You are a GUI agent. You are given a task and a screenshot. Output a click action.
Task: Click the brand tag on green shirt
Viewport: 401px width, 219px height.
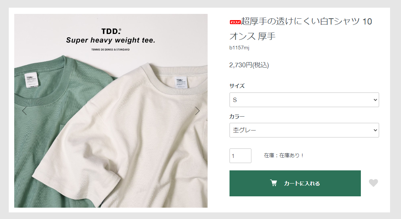tap(31, 80)
